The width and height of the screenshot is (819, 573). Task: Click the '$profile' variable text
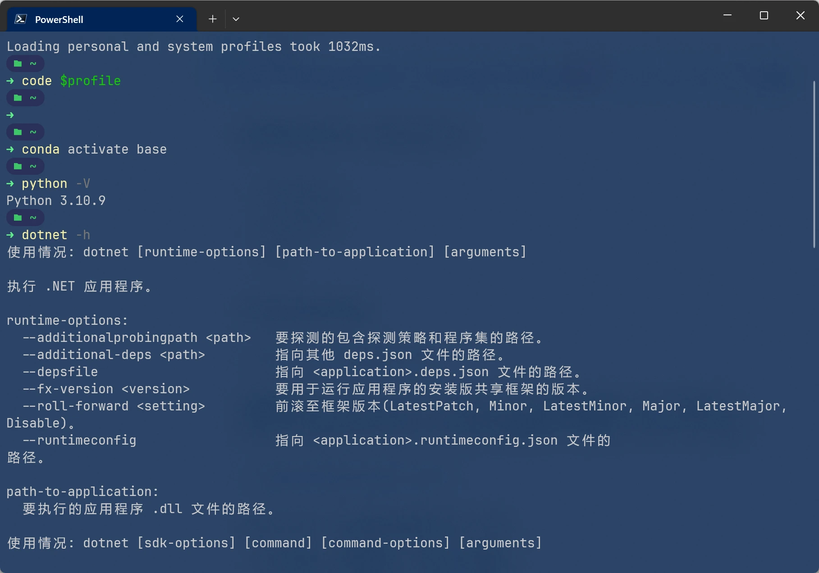point(91,81)
